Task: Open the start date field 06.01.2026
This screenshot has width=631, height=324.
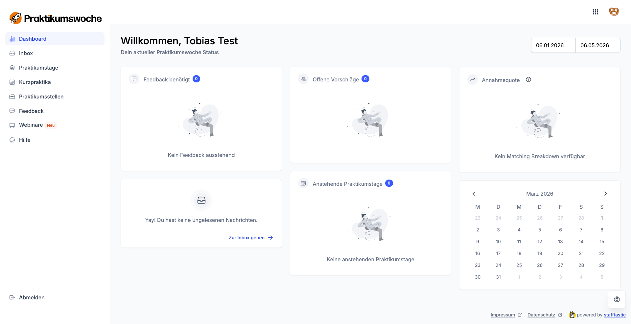Action: click(553, 45)
